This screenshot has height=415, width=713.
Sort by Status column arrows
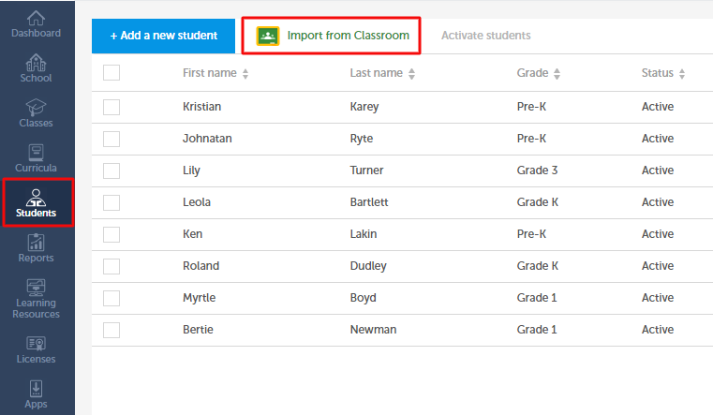click(x=682, y=74)
